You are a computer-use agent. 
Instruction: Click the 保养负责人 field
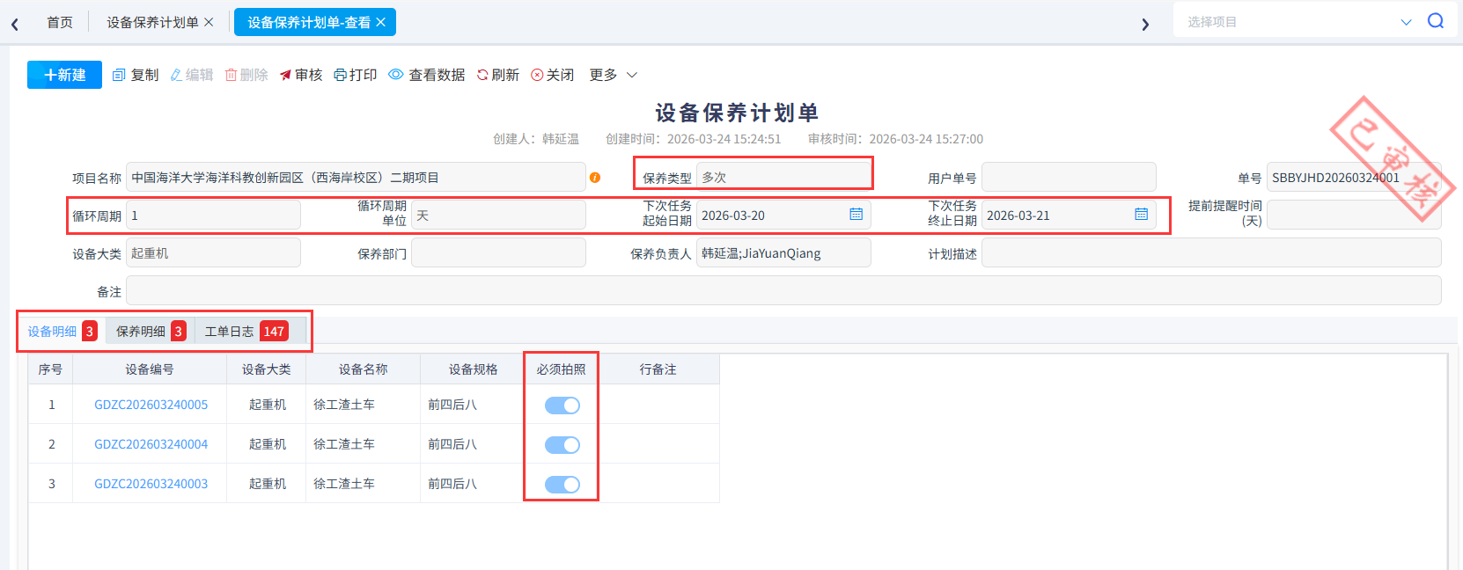[783, 252]
